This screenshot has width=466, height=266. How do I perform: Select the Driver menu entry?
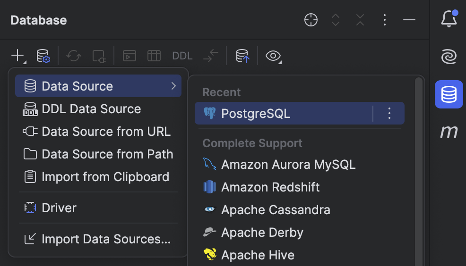pyautogui.click(x=98, y=208)
